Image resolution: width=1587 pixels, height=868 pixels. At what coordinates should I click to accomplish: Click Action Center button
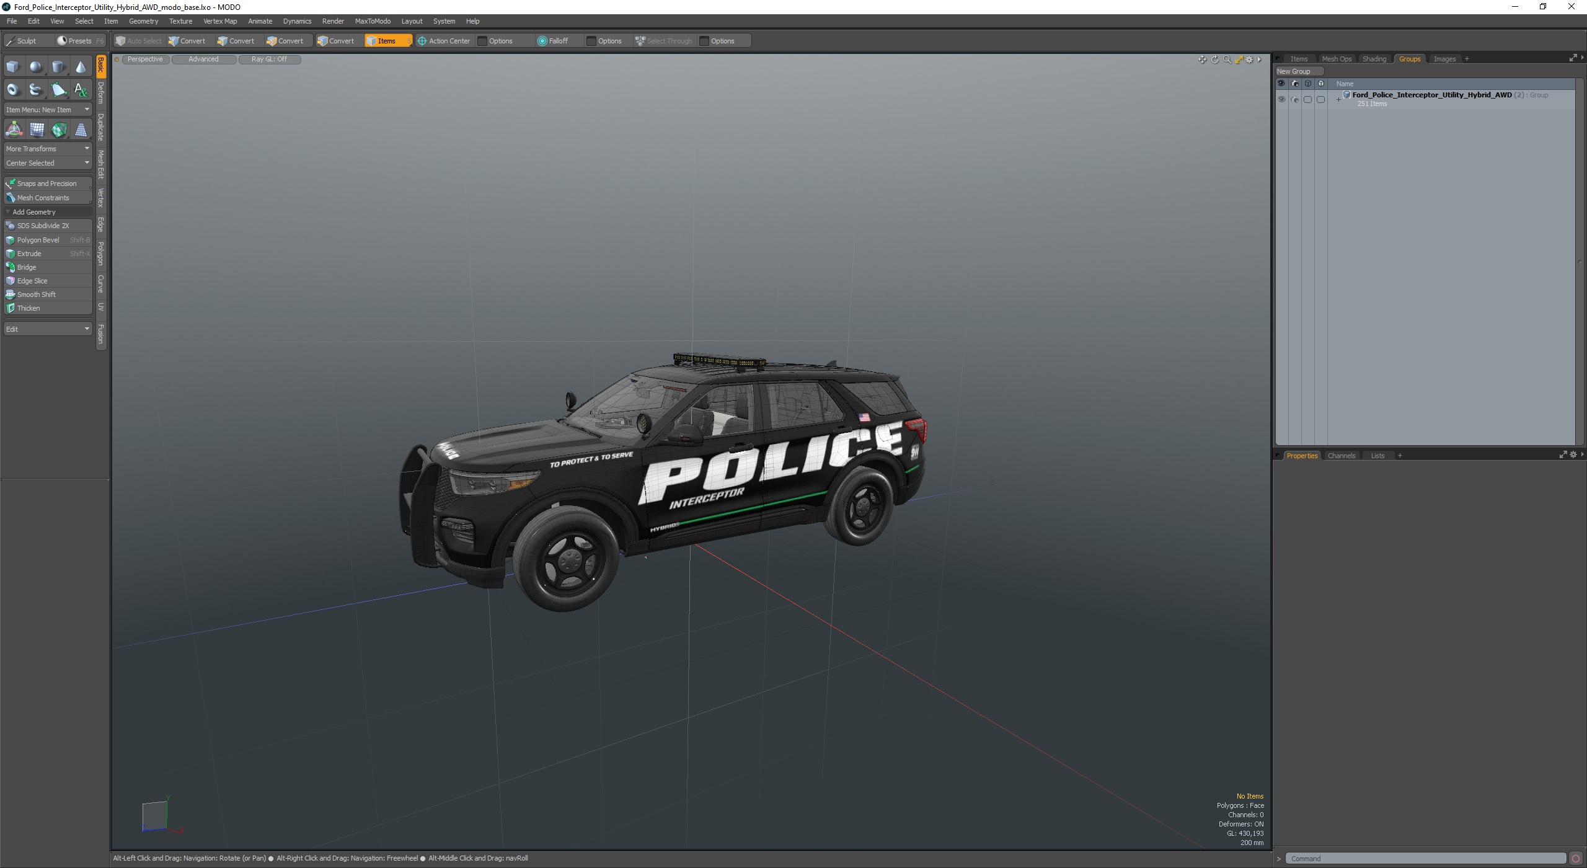tap(444, 41)
